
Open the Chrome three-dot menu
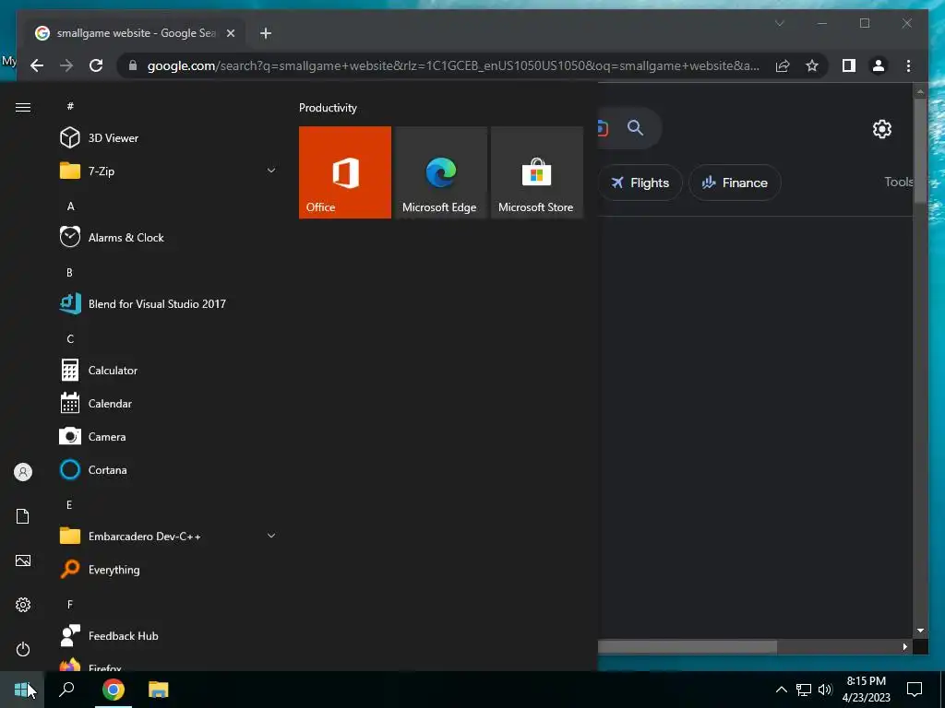tap(908, 65)
